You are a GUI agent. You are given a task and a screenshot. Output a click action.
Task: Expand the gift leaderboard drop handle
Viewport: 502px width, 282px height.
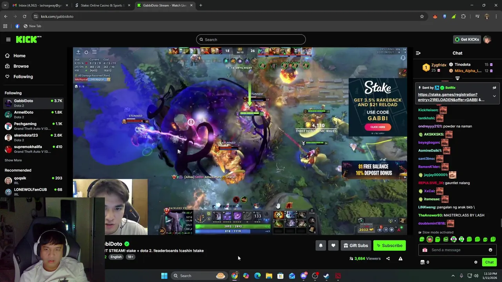[457, 78]
